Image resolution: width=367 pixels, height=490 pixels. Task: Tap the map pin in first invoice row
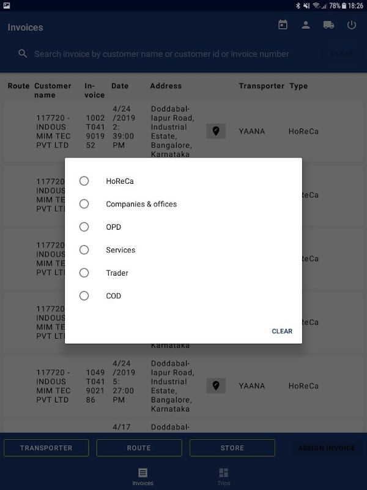click(x=215, y=131)
